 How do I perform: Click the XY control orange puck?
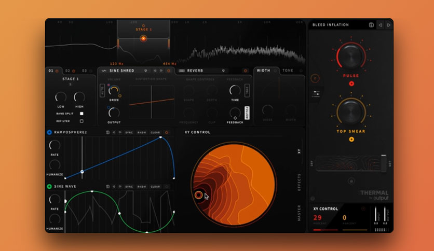[x=198, y=195]
